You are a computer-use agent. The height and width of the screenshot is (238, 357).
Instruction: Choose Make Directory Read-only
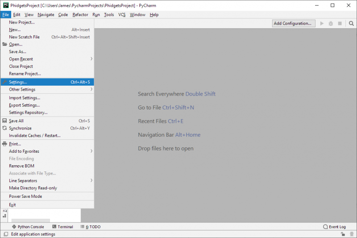tap(47, 188)
